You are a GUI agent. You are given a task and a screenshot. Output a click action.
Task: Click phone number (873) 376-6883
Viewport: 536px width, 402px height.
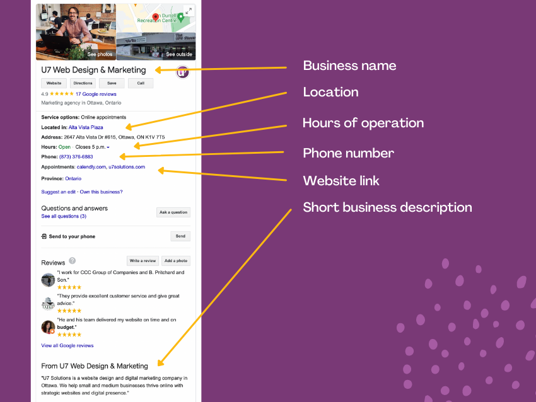76,157
